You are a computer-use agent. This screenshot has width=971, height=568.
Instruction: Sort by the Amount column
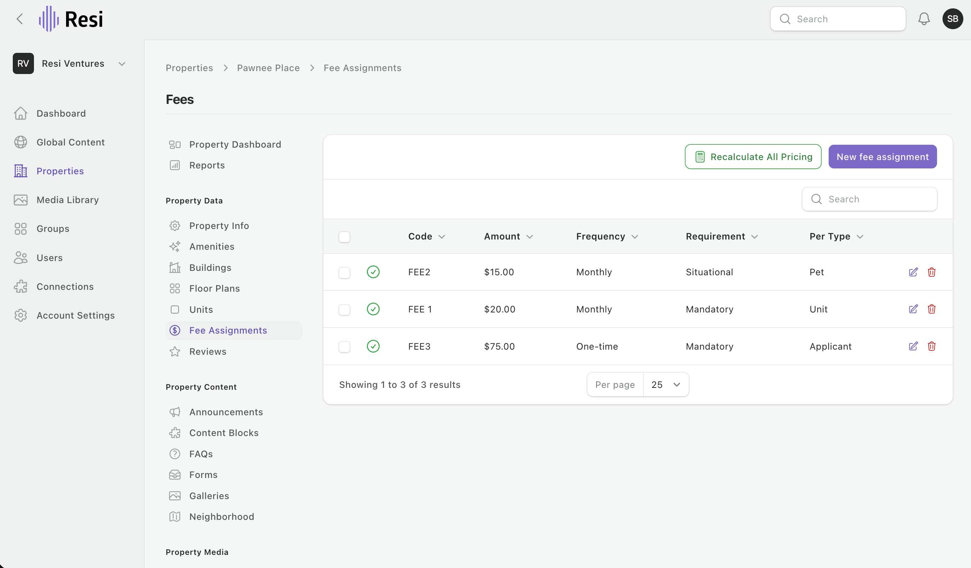click(508, 237)
